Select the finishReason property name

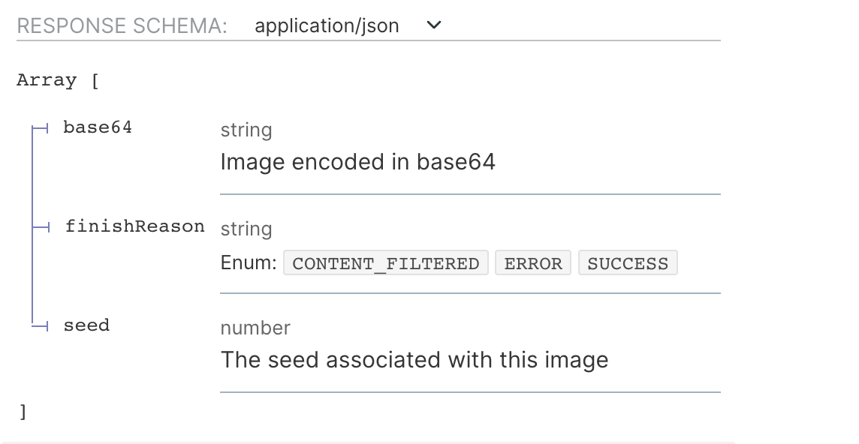click(x=134, y=226)
